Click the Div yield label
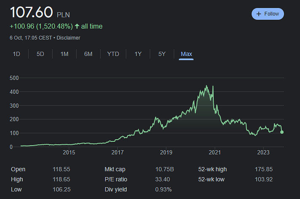The height and width of the screenshot is (199, 300). [116, 190]
